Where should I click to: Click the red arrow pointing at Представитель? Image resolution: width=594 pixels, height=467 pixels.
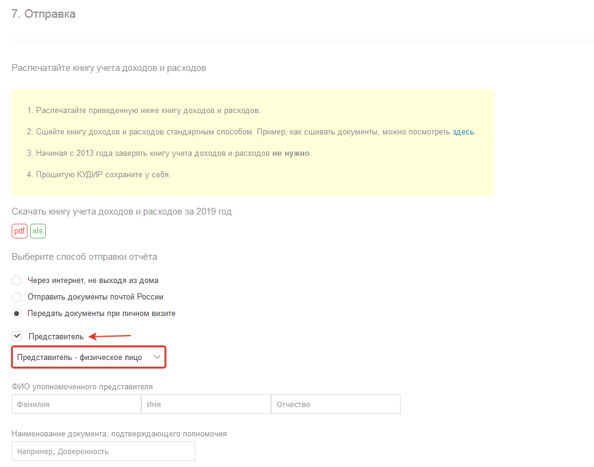point(111,336)
